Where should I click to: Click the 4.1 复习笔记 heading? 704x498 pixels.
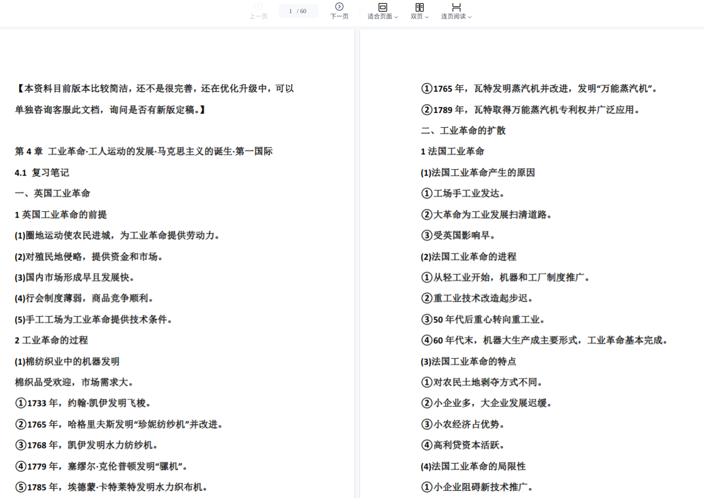(x=42, y=172)
